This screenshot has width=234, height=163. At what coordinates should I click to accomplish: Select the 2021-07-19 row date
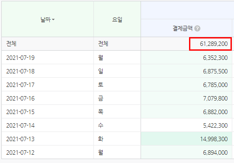21,58
